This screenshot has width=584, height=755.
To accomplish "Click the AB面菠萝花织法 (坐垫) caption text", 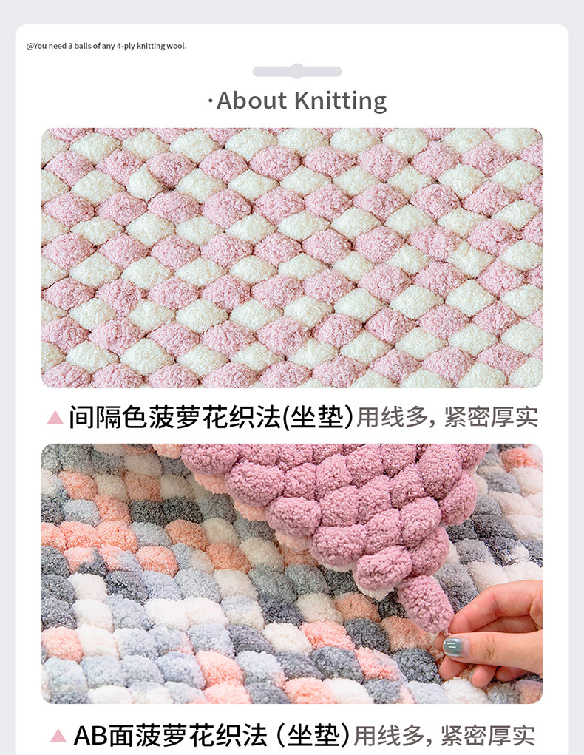I will click(211, 736).
